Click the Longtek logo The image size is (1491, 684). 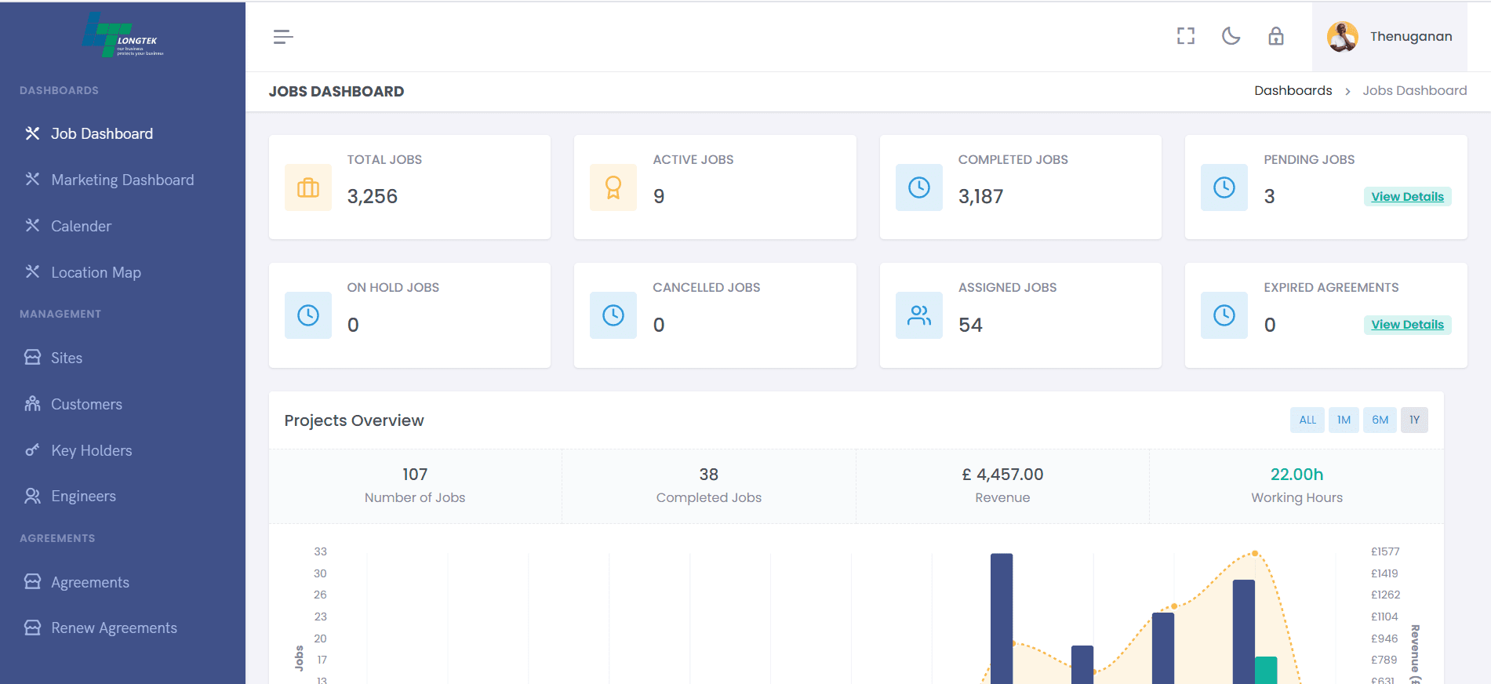(123, 35)
